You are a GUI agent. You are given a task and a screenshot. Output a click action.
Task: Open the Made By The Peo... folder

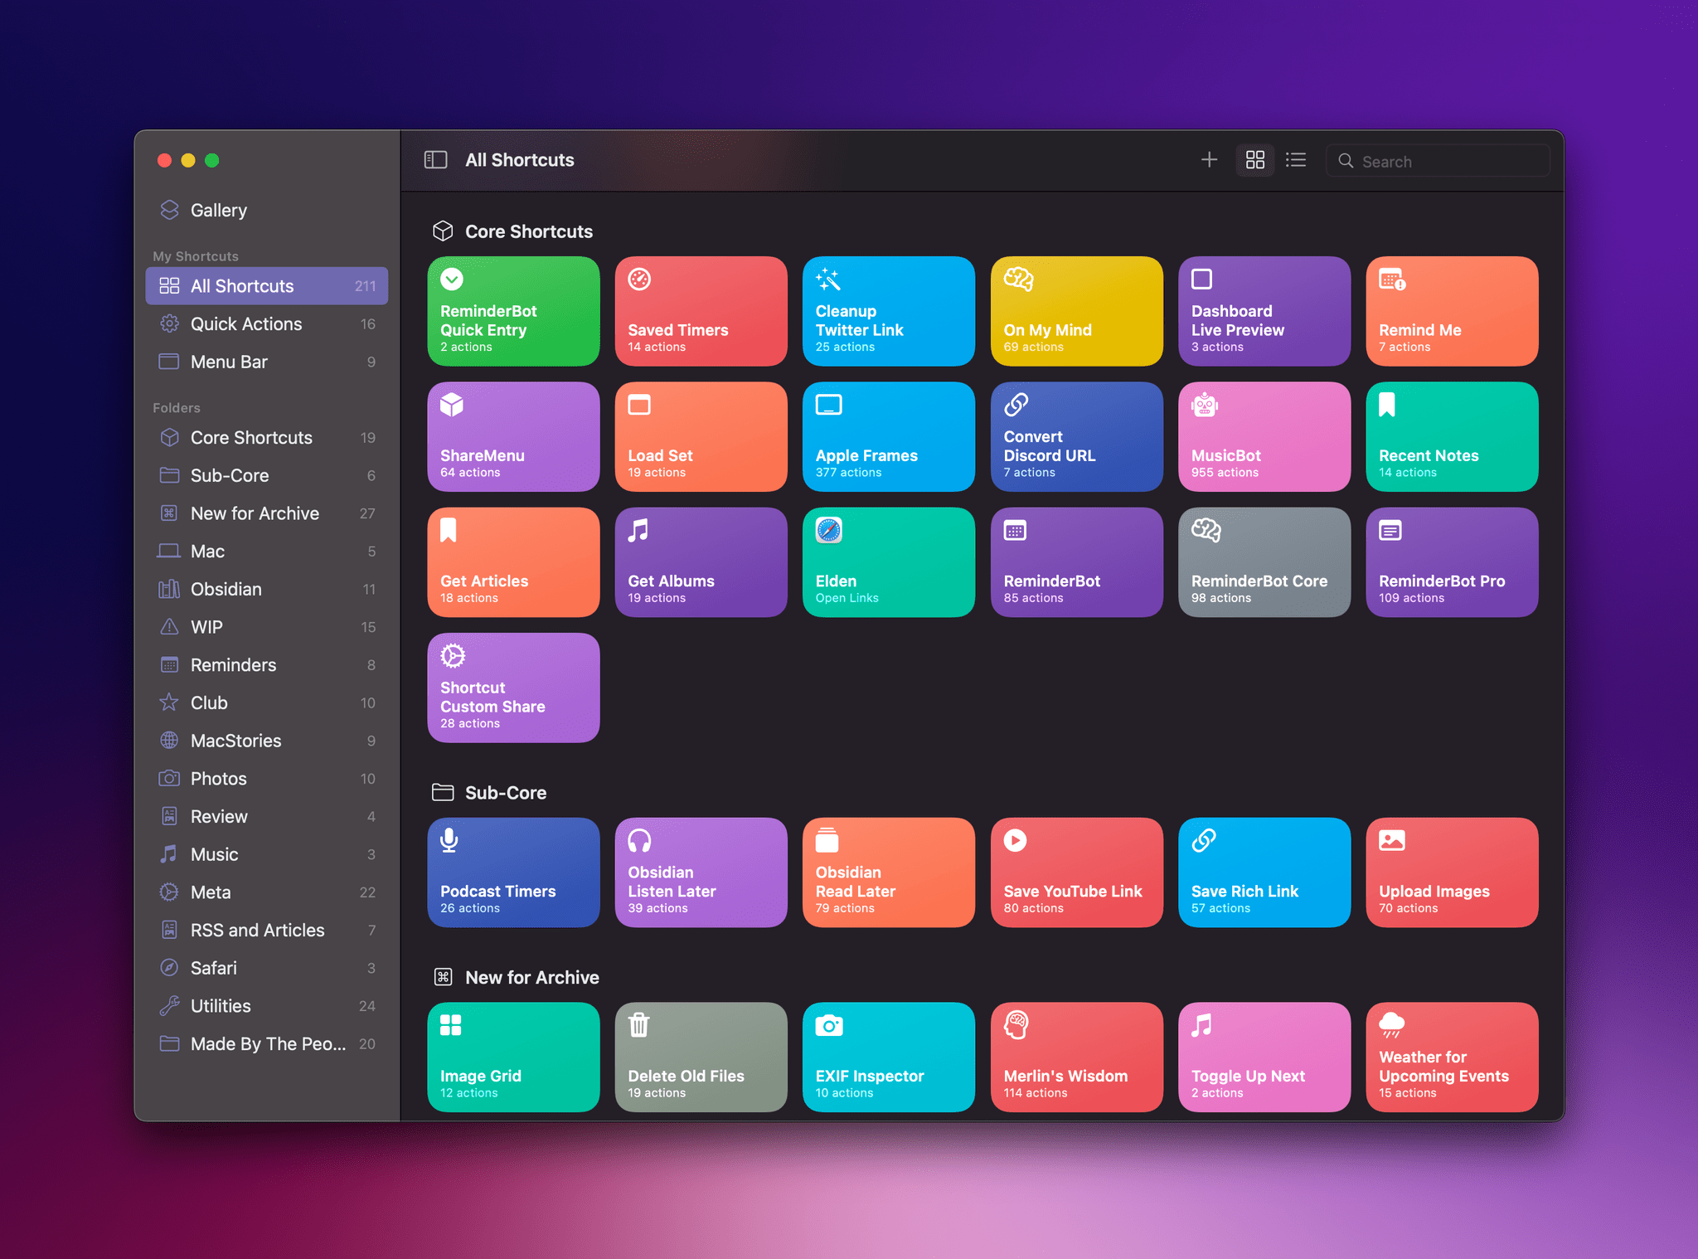click(x=267, y=1043)
